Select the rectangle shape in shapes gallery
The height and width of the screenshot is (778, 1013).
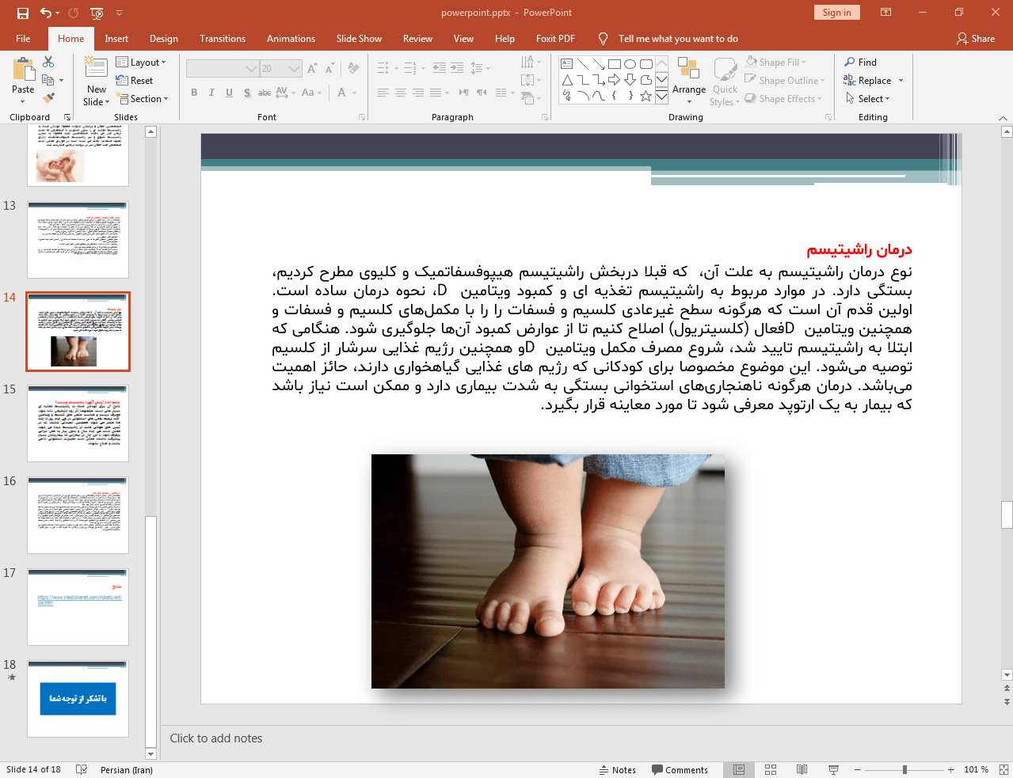coord(614,63)
